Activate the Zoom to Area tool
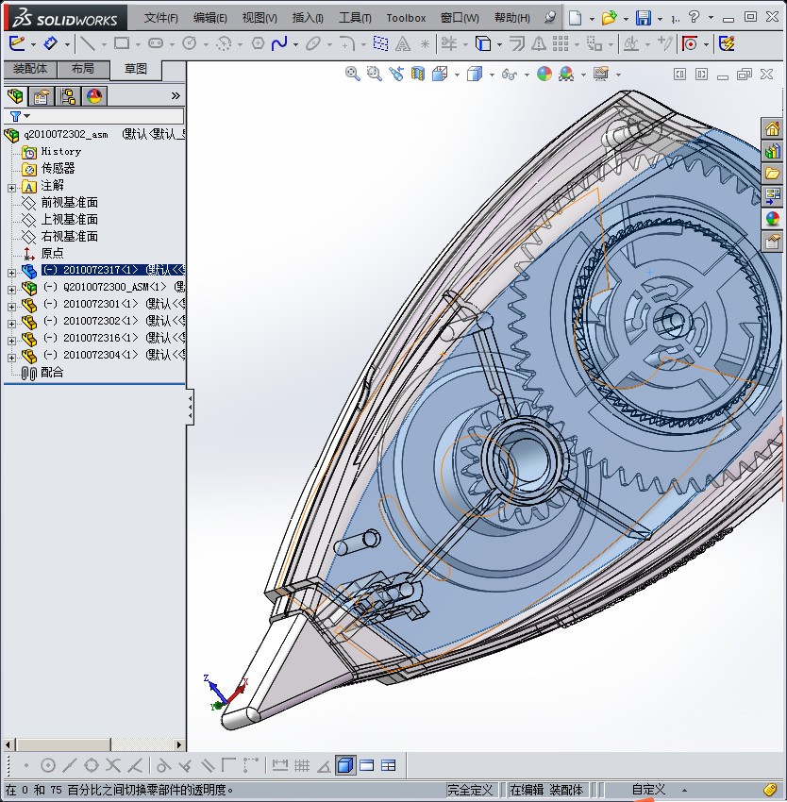787x802 pixels. click(x=375, y=73)
